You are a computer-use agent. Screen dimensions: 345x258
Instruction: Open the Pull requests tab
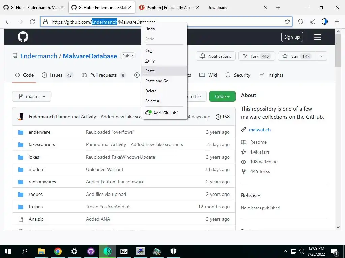tap(104, 75)
